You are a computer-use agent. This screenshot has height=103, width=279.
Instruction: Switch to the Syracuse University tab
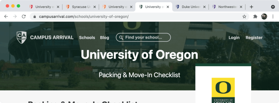coord(81,7)
